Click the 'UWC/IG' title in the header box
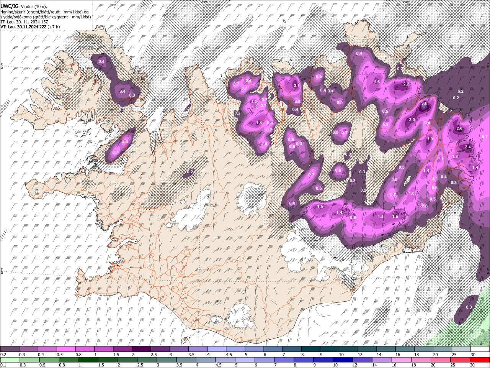This screenshot has height=368, width=490. (9, 7)
